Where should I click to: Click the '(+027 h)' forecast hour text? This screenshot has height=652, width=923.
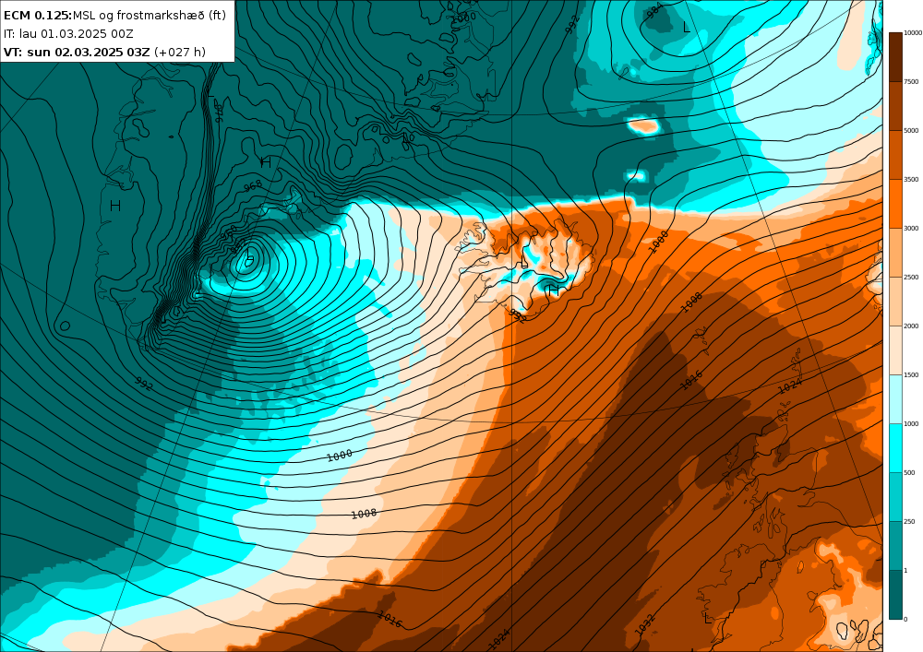click(180, 53)
